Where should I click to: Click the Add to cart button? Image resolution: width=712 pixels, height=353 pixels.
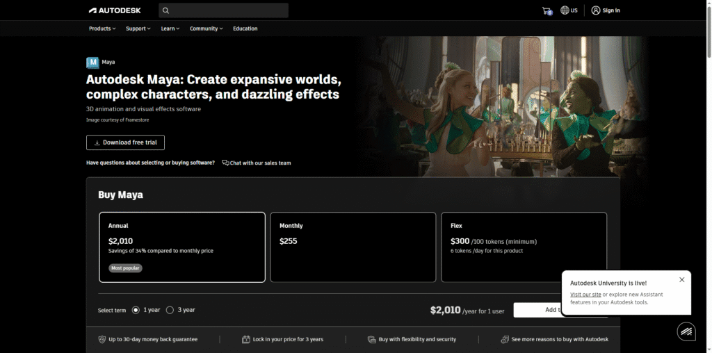click(x=537, y=310)
